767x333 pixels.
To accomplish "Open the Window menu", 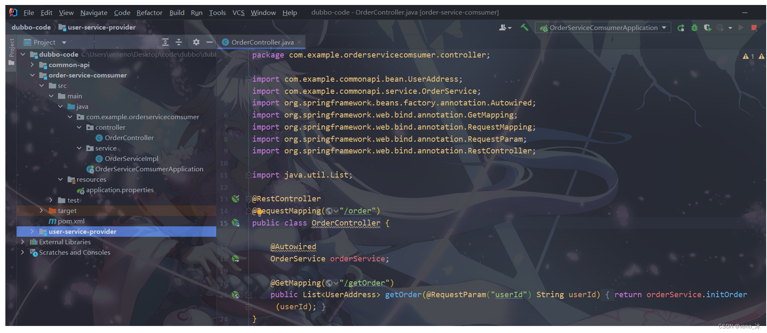I will pos(263,13).
